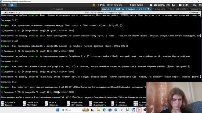
Task: Click the battery 48% indicator
Action: point(136,5)
